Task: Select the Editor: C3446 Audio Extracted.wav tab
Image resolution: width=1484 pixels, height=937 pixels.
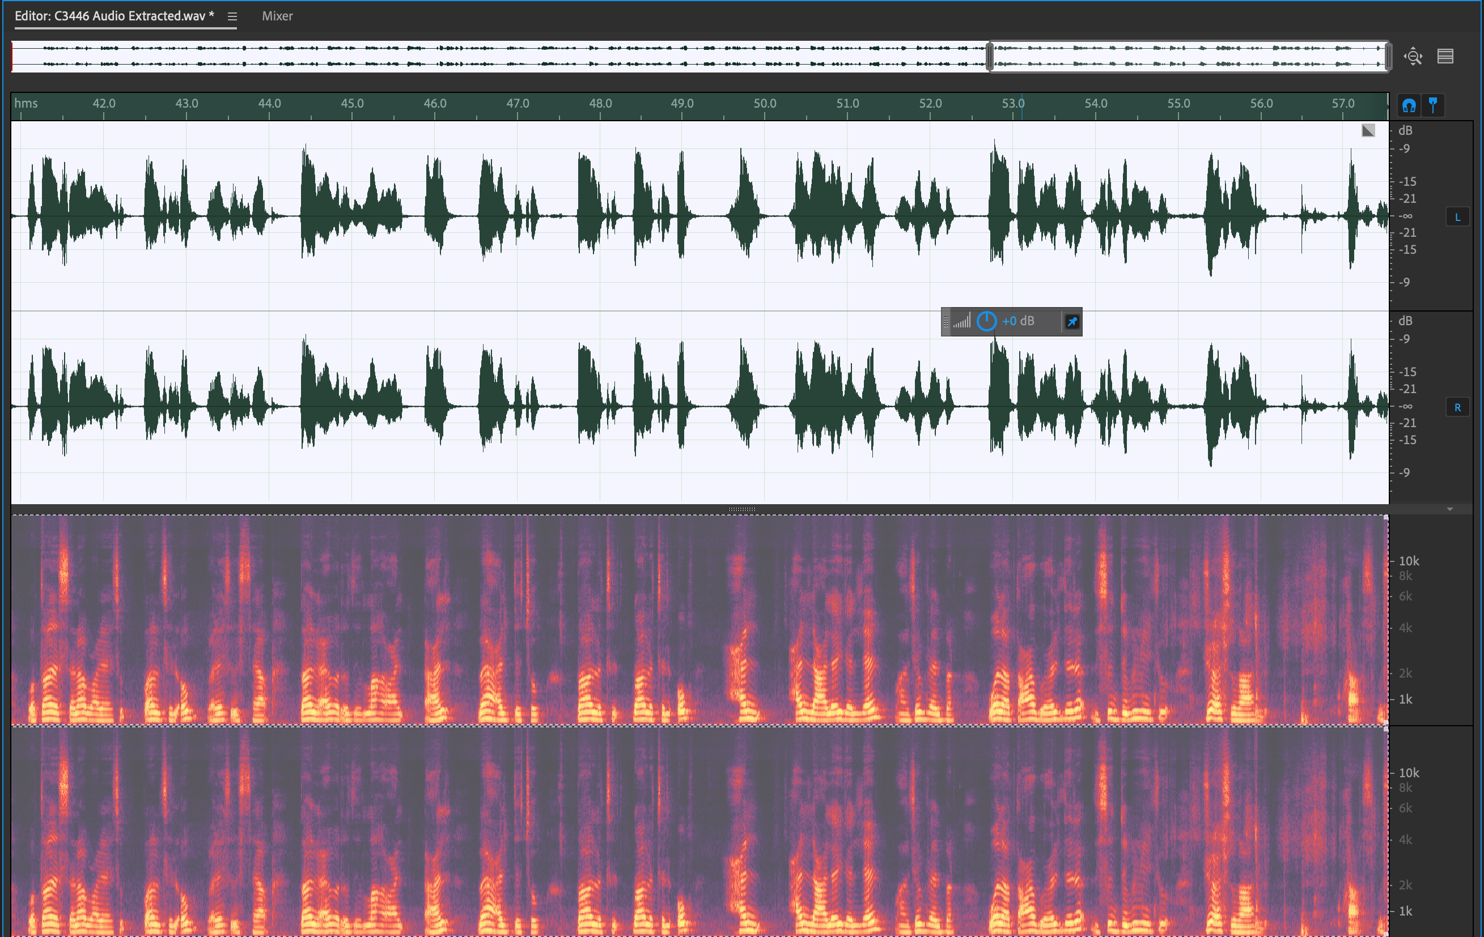Action: 114,16
